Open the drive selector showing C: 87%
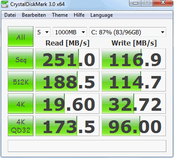The width and height of the screenshot is (174, 158). [128, 32]
